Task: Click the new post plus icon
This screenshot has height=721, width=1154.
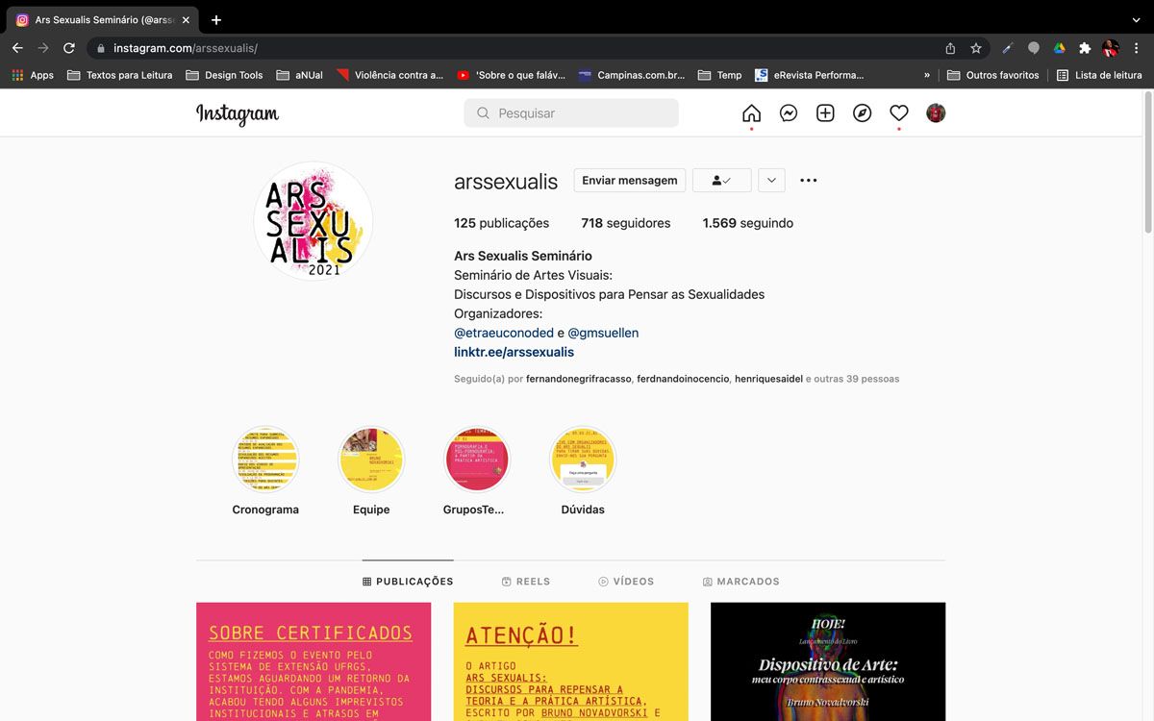Action: coord(825,113)
